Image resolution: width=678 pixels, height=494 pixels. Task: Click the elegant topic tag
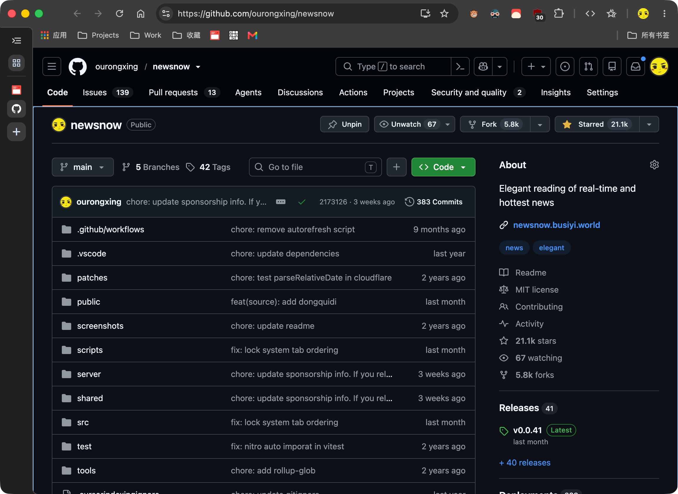(551, 248)
